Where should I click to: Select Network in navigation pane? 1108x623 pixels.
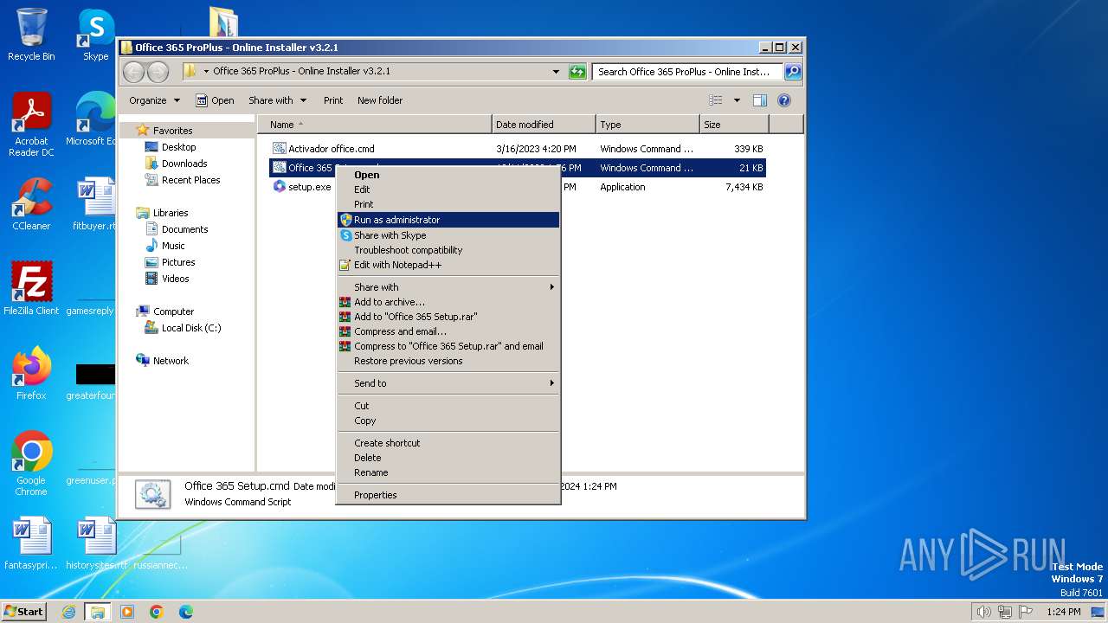pos(162,361)
